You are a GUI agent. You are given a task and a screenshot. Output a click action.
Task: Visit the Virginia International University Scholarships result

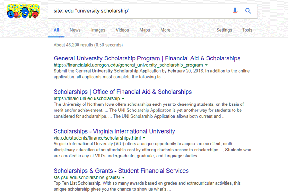[114, 131]
